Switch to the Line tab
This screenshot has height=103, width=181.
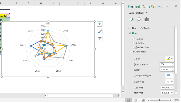tap(132, 28)
